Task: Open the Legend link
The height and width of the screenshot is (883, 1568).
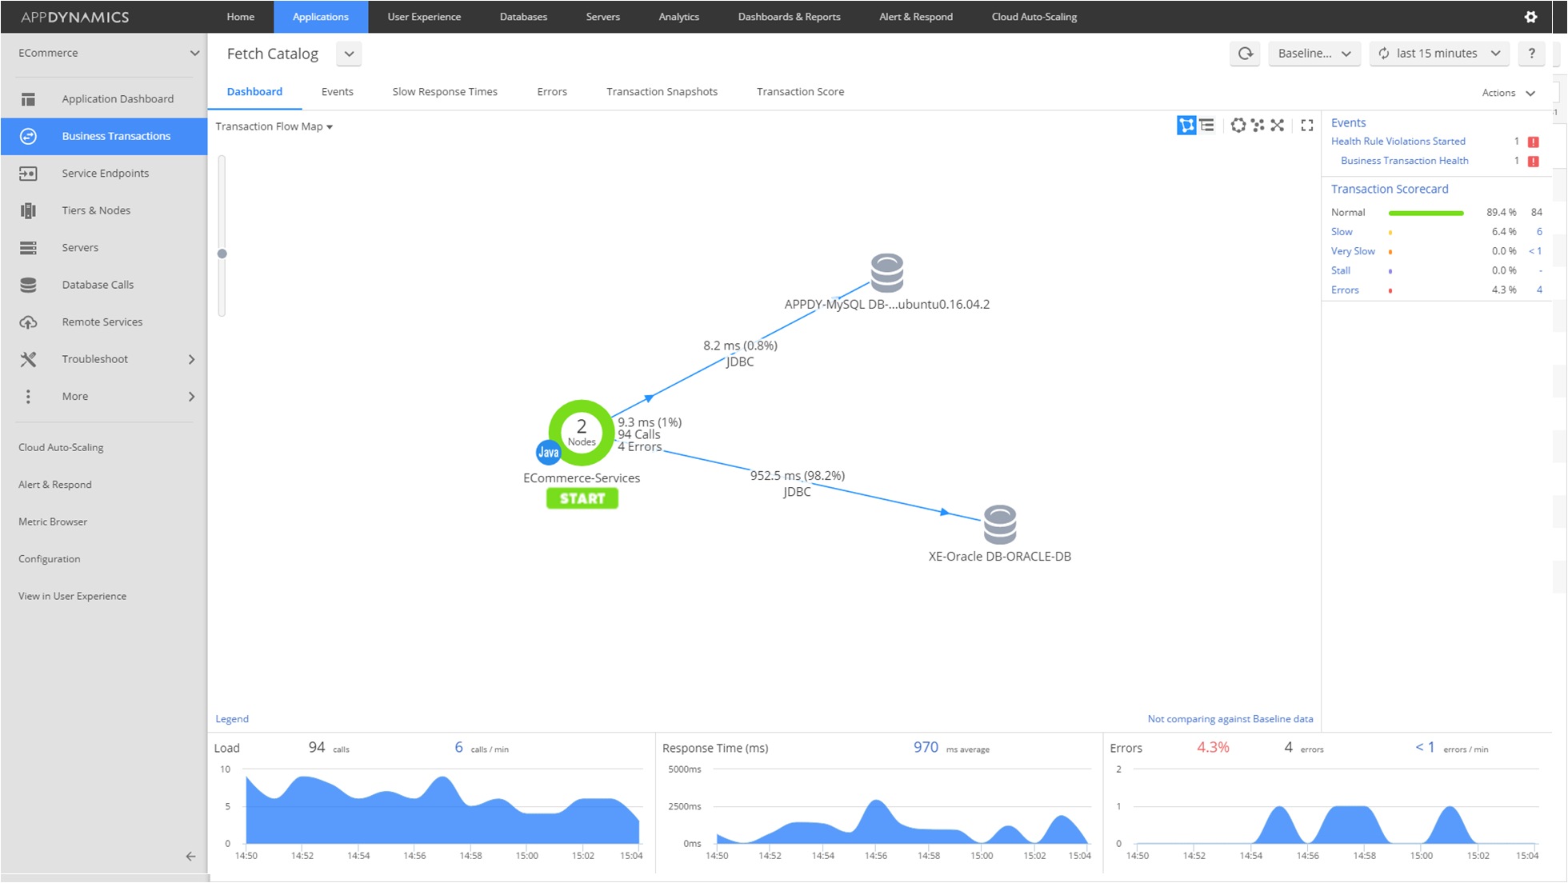Action: (x=232, y=719)
